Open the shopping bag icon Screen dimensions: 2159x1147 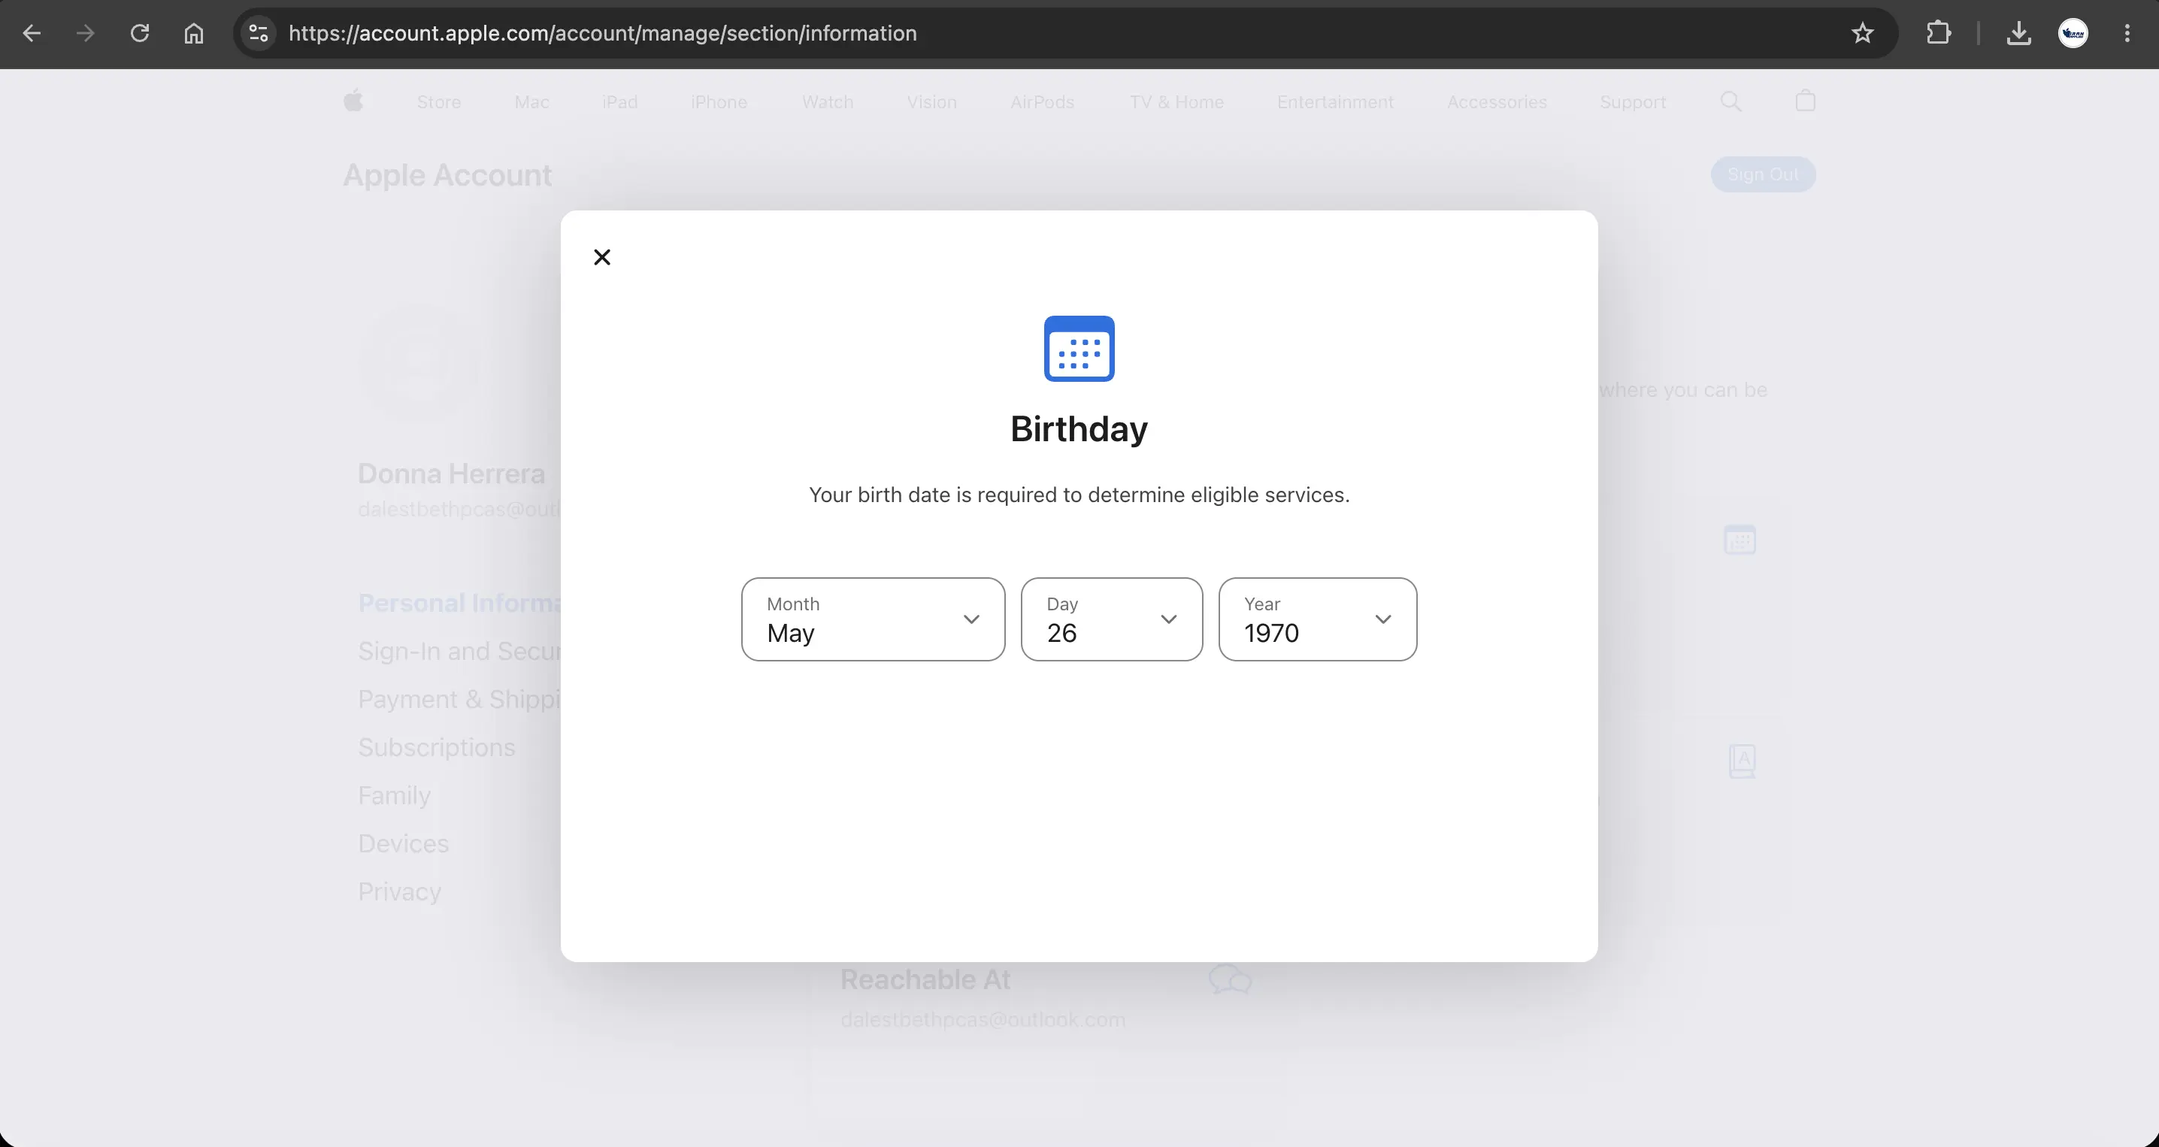[x=1806, y=101]
